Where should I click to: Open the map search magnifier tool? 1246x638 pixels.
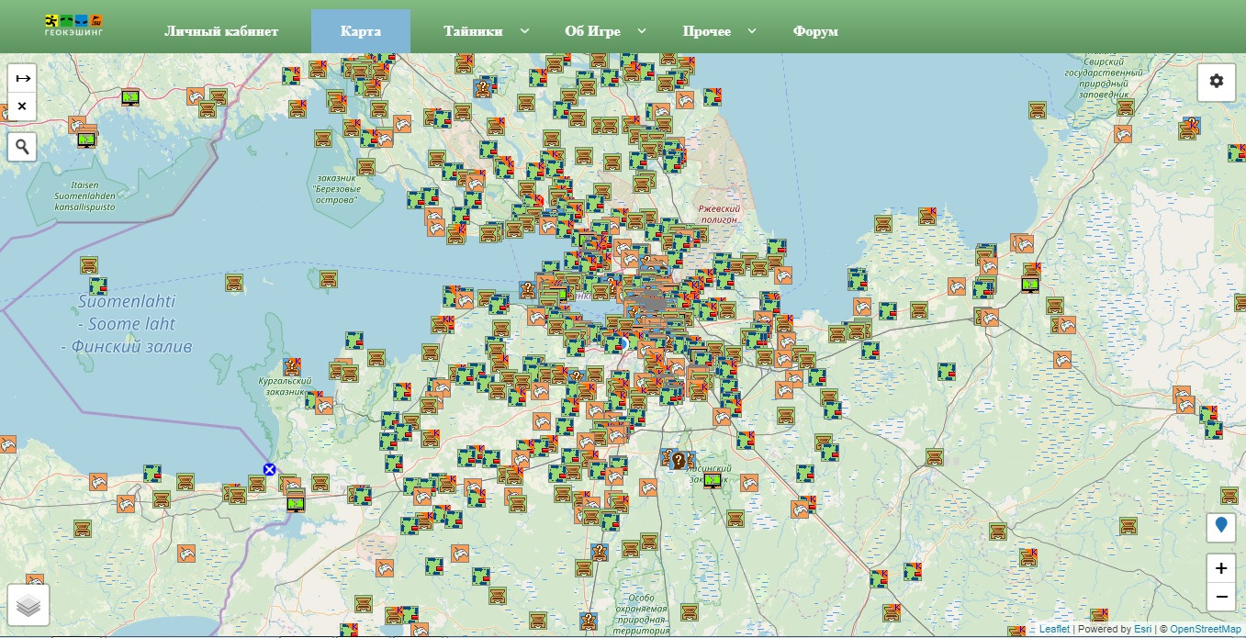pos(22,146)
